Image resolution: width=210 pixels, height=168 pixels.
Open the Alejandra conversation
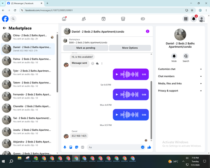pyautogui.click(x=28, y=144)
